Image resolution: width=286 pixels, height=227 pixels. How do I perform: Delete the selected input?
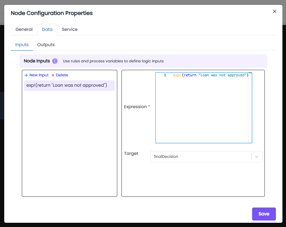[60, 75]
